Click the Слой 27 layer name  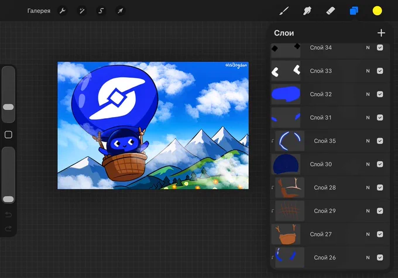tap(321, 234)
